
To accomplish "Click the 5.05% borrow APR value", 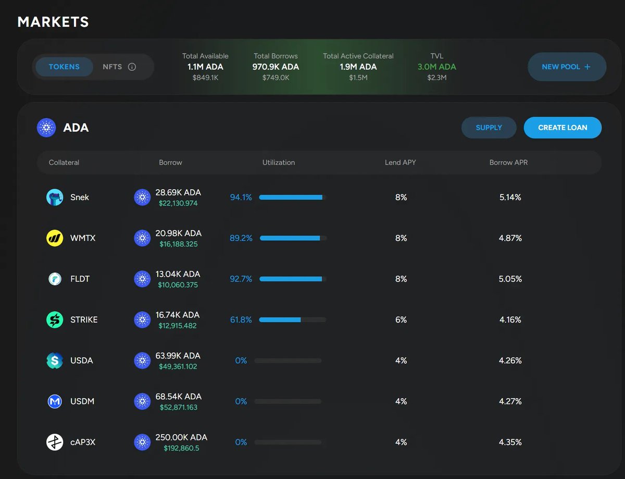I will 510,279.
